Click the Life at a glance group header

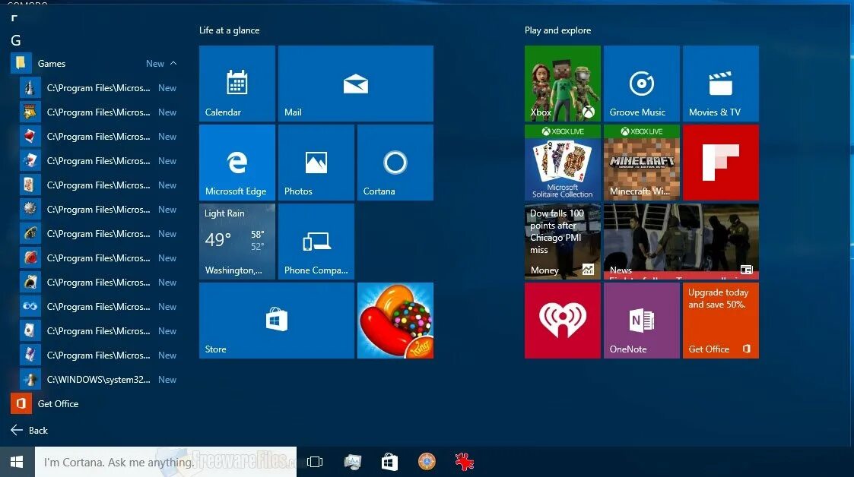pos(230,30)
